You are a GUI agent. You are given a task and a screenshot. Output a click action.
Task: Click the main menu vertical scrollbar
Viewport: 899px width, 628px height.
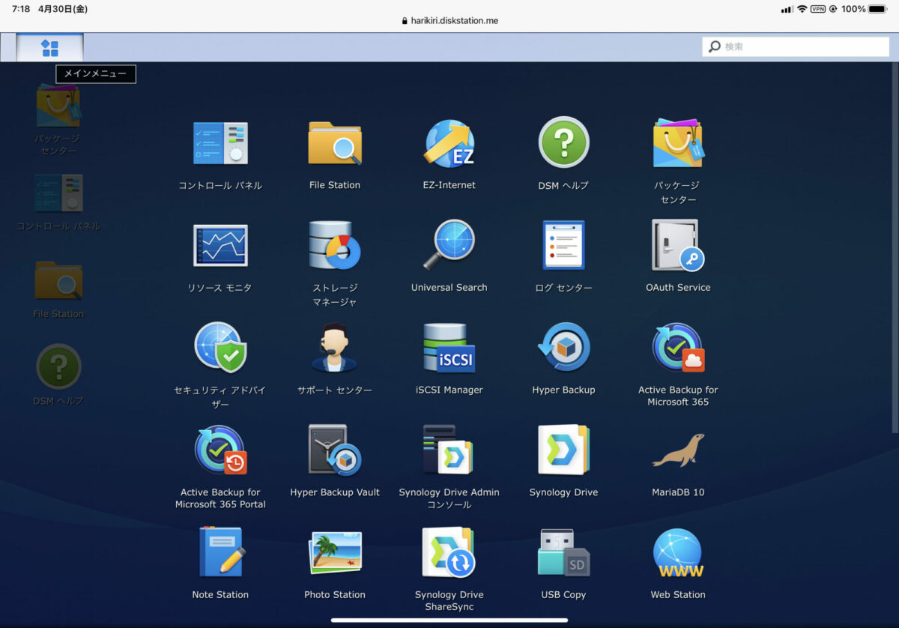click(895, 247)
